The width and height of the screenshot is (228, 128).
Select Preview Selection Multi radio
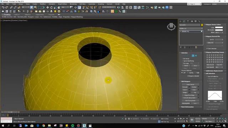click(195, 73)
